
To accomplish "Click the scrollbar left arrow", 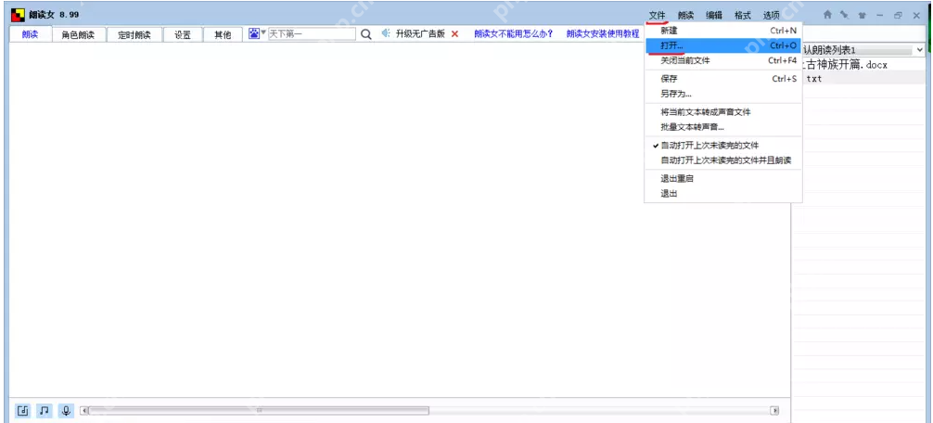I will 84,411.
